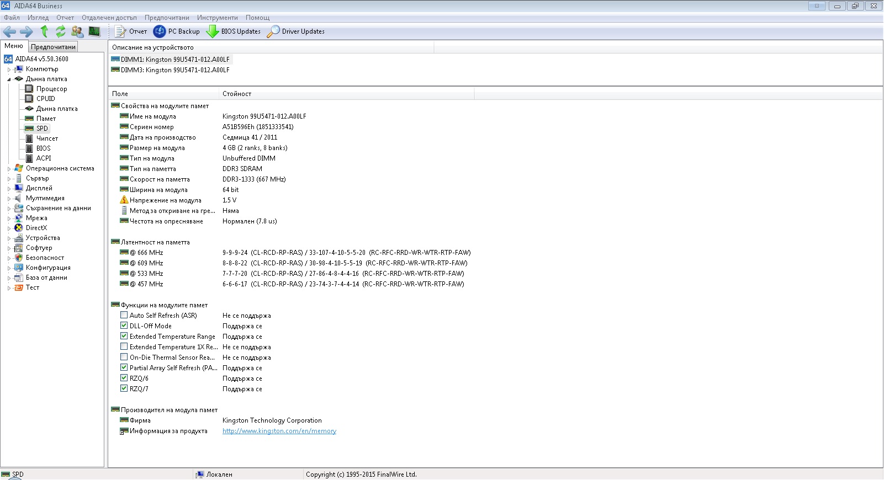
Task: Select ACPI in the tree
Action: [x=44, y=158]
